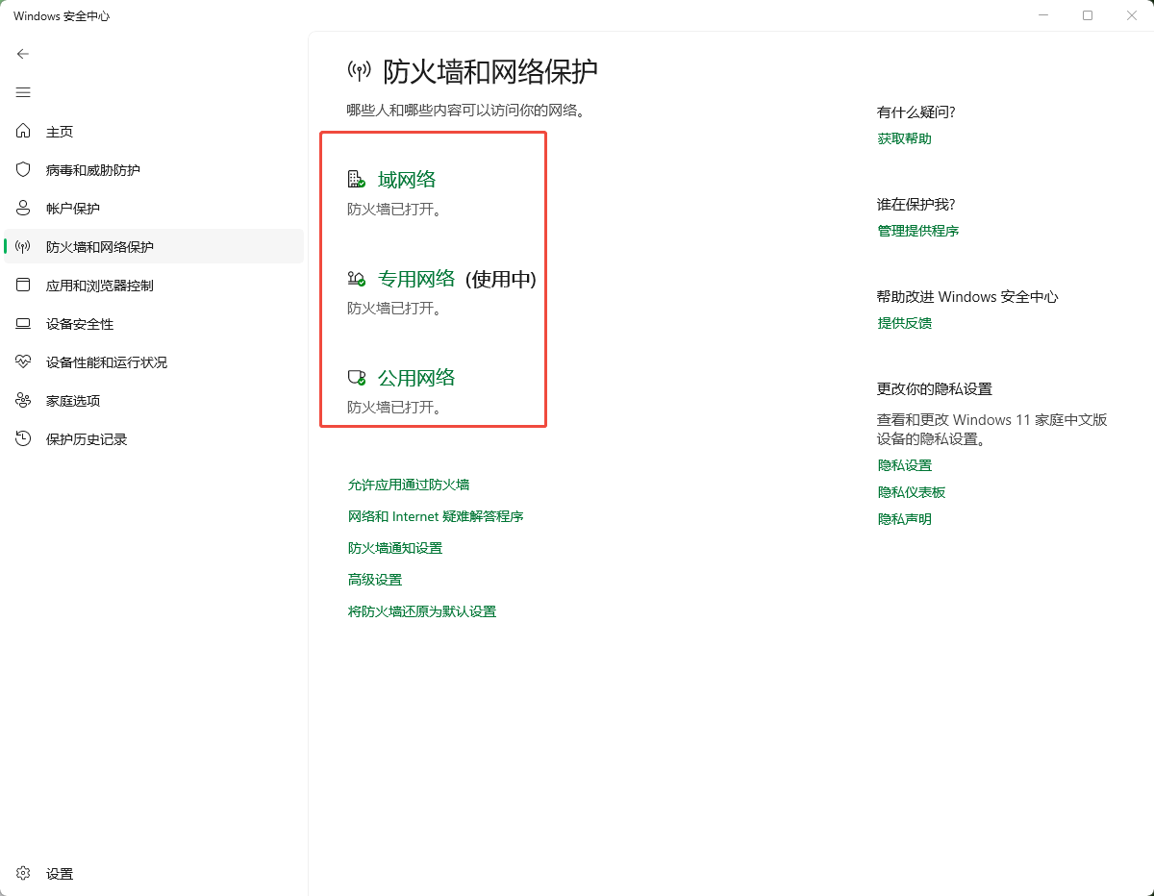Open 应用和浏览器控制 page

pos(154,285)
